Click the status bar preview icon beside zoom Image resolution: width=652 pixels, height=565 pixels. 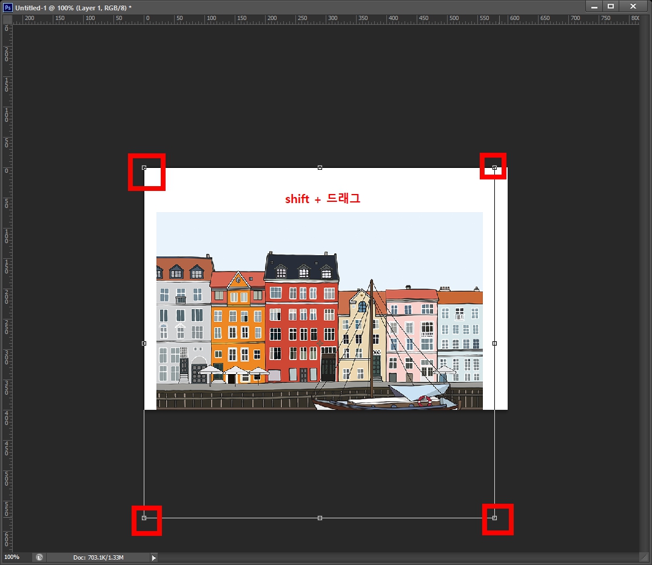[39, 558]
